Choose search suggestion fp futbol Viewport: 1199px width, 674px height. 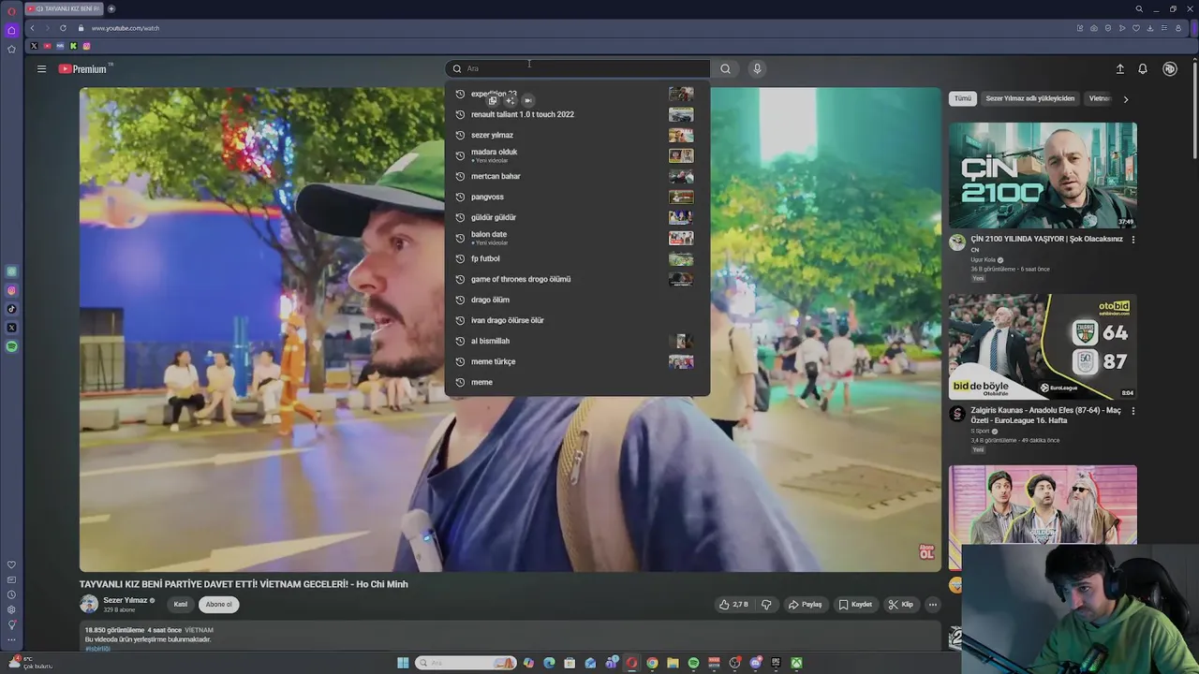(577, 258)
